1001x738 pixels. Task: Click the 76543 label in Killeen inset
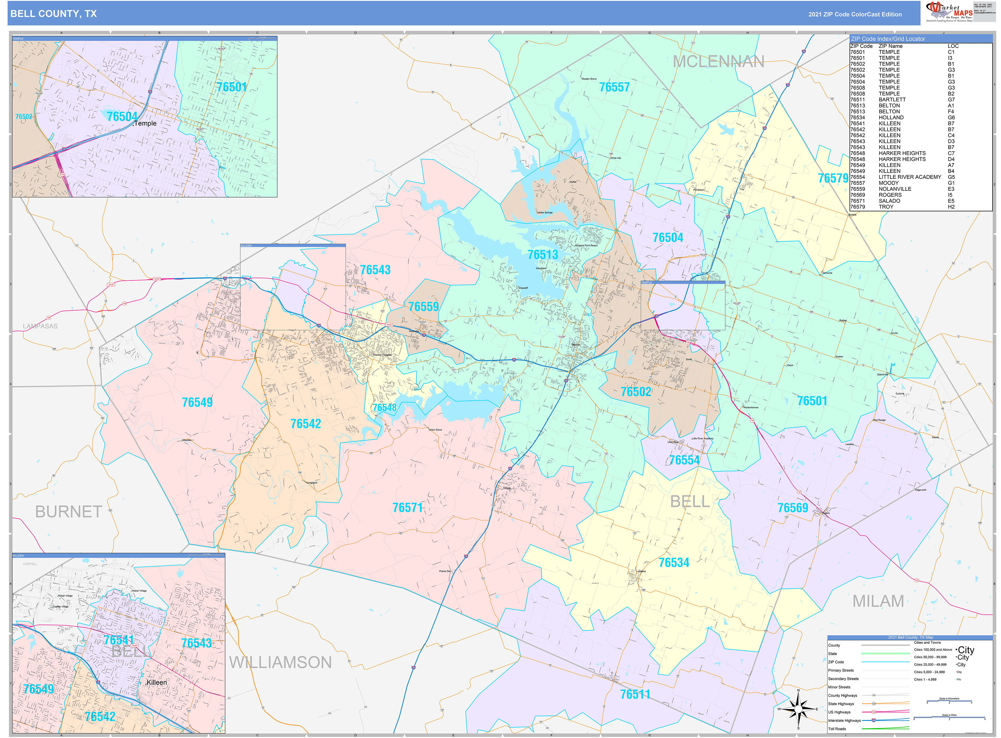pyautogui.click(x=197, y=643)
